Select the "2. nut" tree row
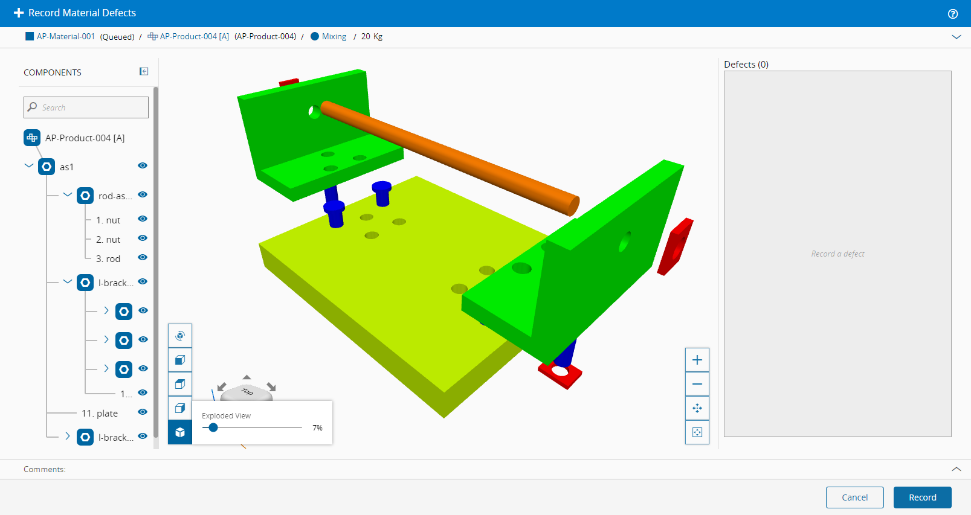This screenshot has width=971, height=515. click(x=108, y=239)
